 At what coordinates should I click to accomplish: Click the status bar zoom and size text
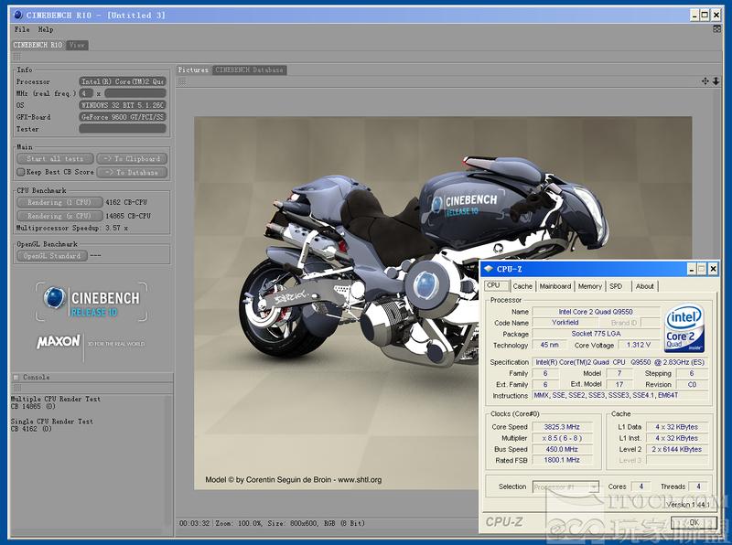pos(288,524)
